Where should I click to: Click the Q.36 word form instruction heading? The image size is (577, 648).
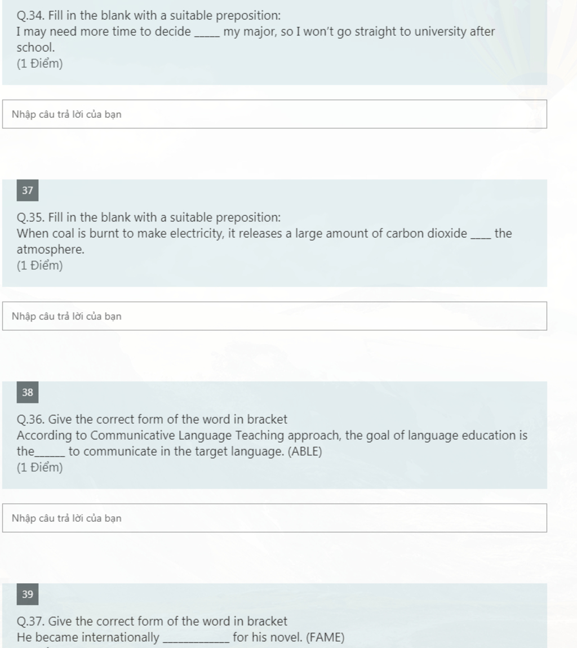click(x=152, y=419)
